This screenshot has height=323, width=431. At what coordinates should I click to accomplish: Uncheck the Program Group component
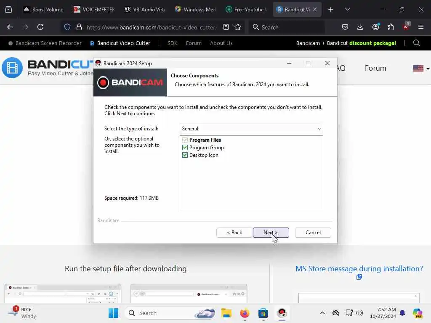[x=185, y=148]
